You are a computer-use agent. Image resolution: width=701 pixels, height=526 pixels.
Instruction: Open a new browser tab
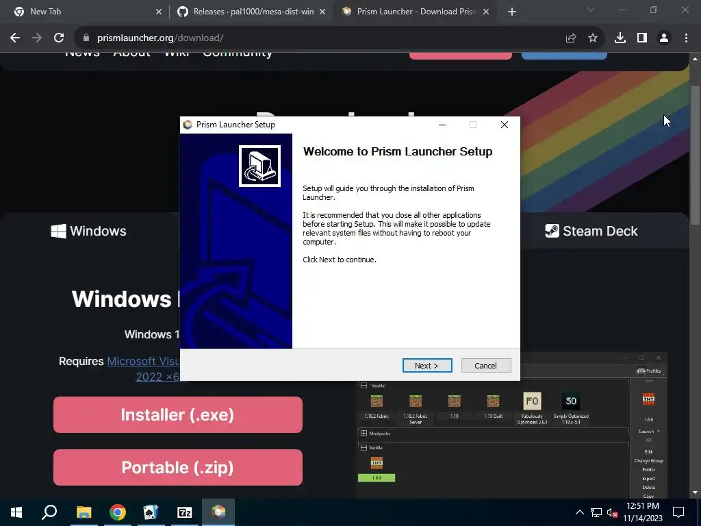click(x=512, y=12)
